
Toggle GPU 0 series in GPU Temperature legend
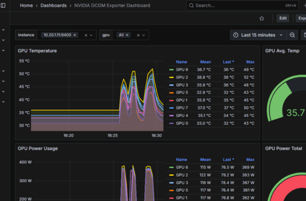click(182, 123)
